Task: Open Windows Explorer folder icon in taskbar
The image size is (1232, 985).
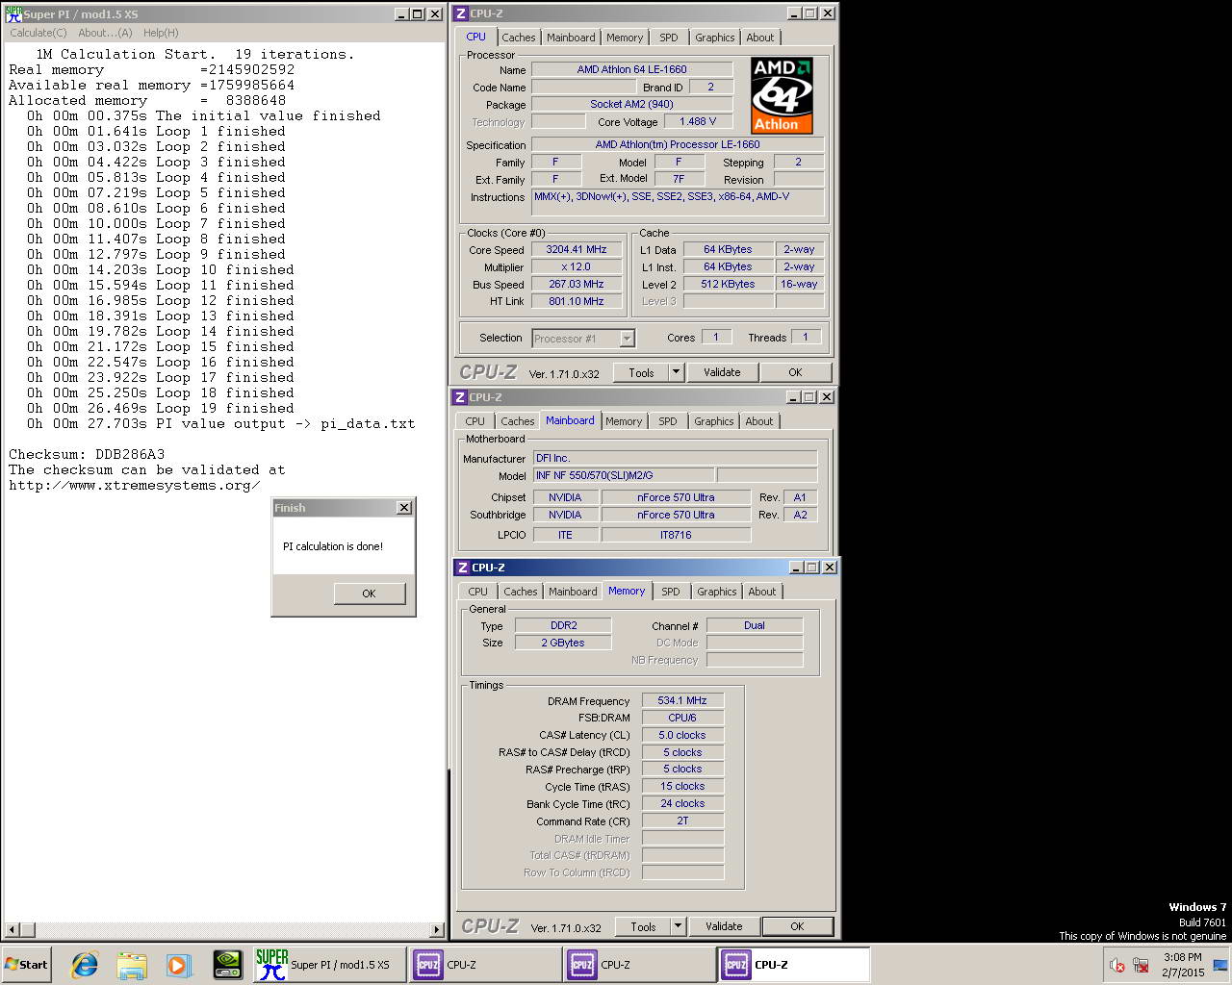Action: pos(132,965)
